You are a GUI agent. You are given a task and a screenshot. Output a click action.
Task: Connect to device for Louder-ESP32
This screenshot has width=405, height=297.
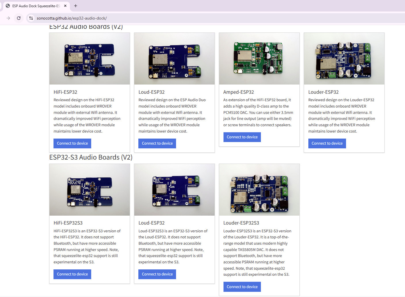point(327,143)
